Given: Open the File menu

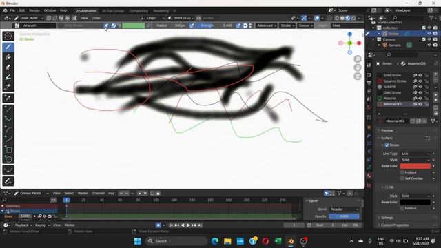Looking at the screenshot, I should (12, 10).
